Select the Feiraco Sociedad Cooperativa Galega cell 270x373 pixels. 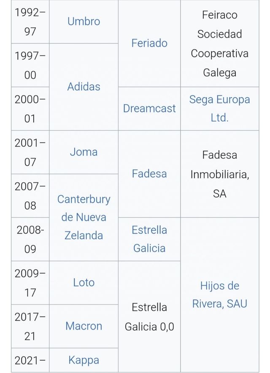219,43
